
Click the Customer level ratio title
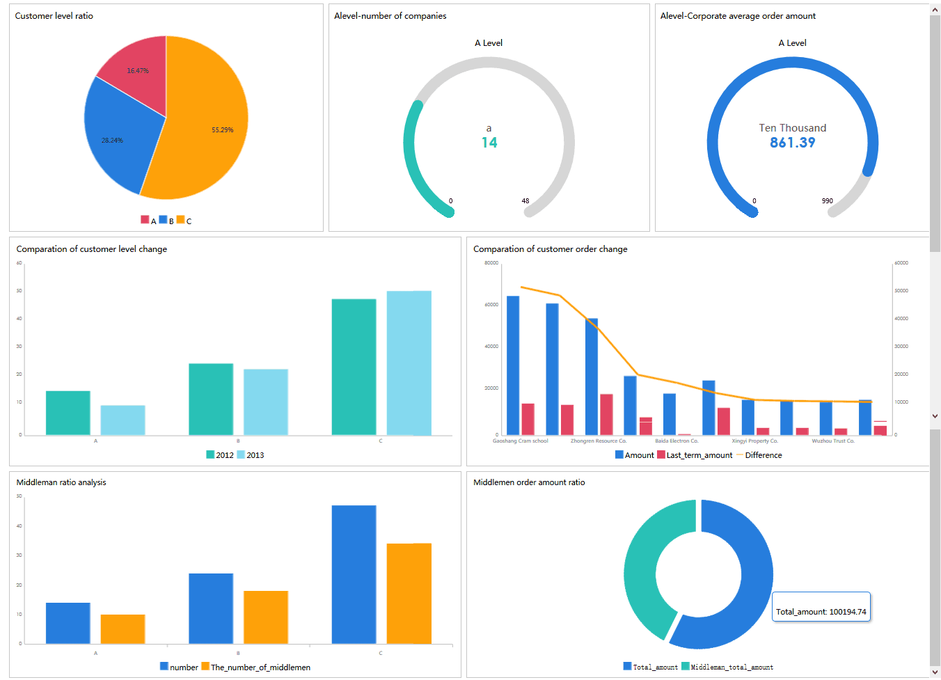point(54,16)
